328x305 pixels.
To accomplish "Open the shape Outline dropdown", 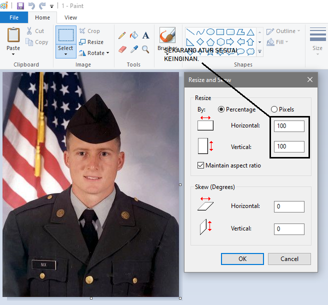I will click(283, 31).
